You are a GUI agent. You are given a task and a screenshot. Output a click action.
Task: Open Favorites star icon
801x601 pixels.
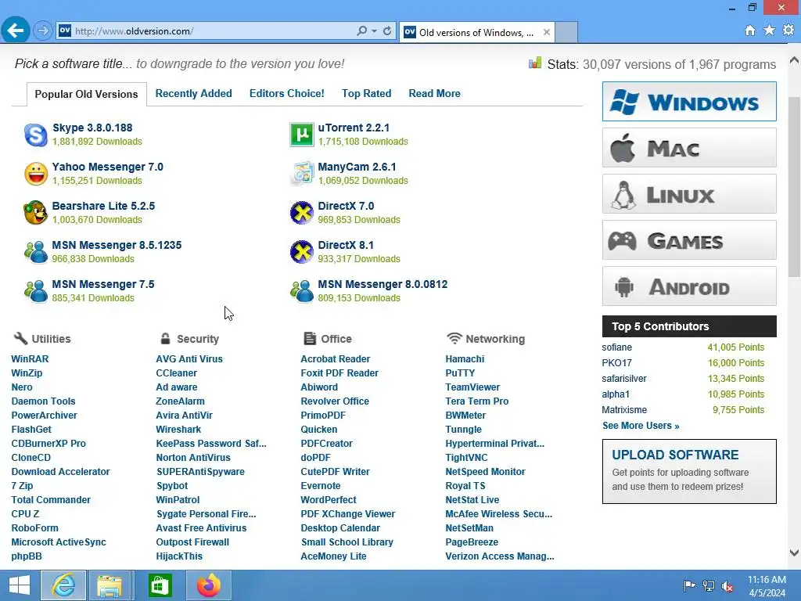[x=770, y=31]
